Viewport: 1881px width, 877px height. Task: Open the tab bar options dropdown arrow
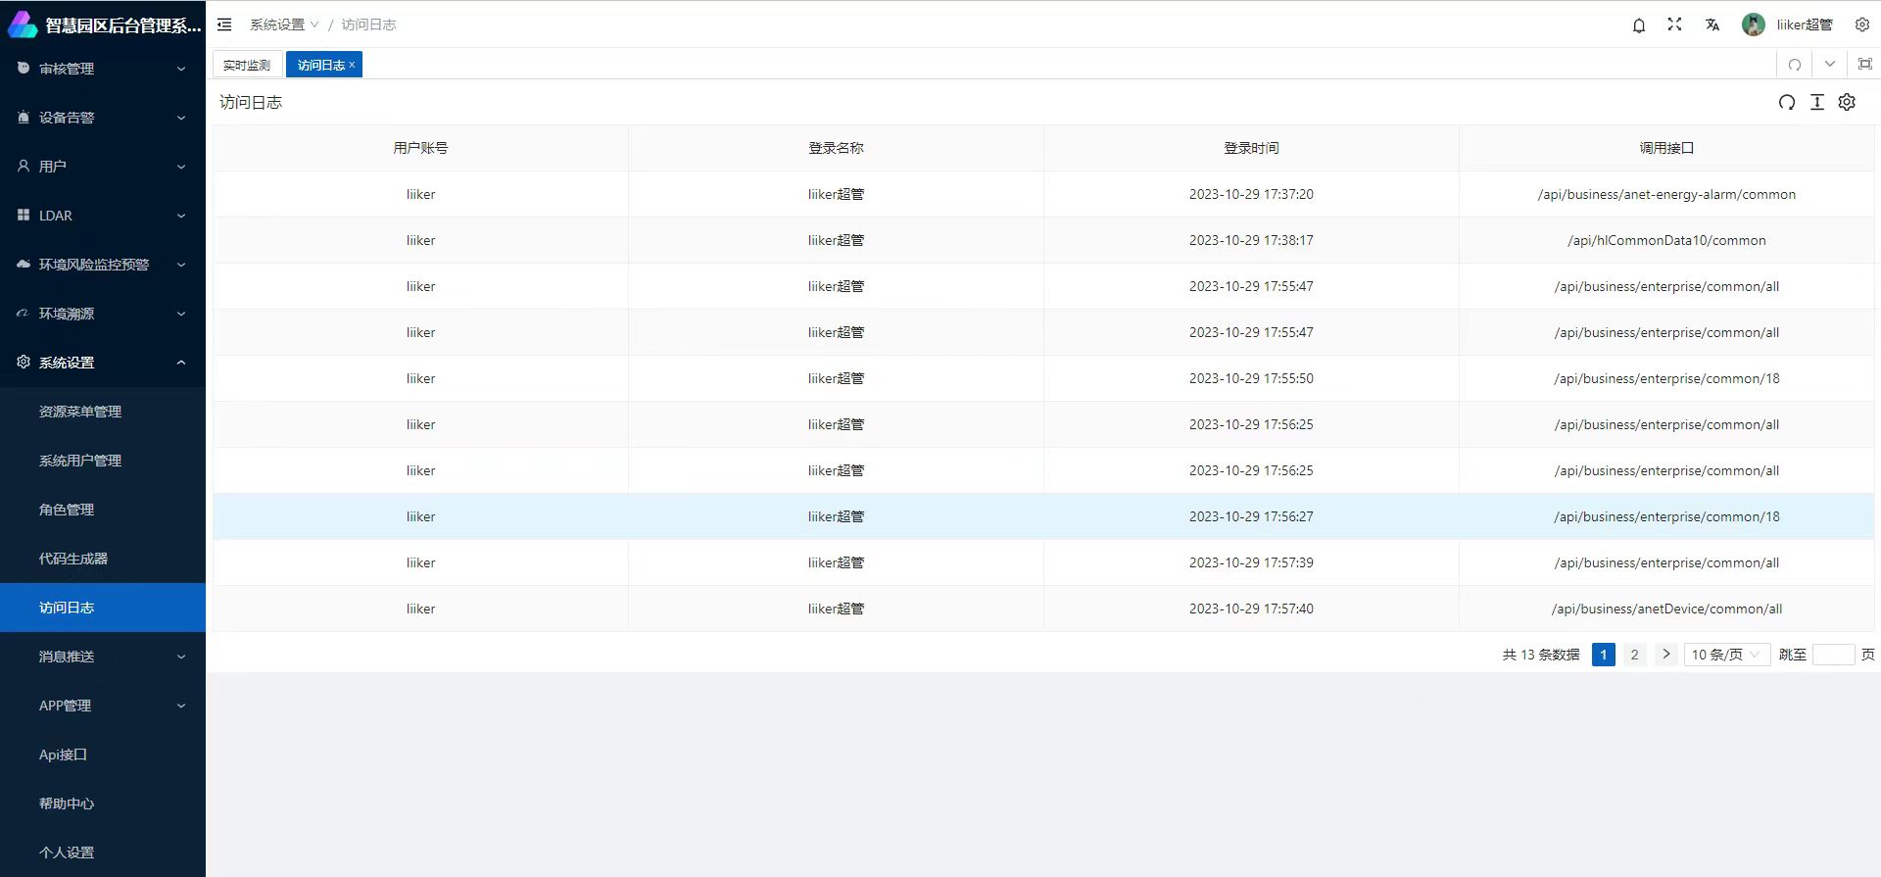point(1830,64)
